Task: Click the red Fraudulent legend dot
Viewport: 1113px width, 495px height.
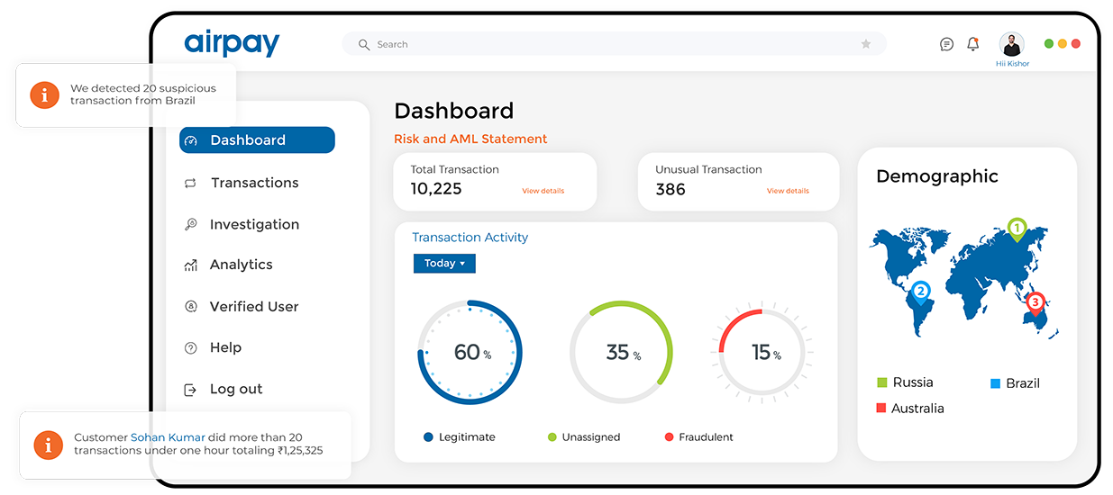Action: (669, 437)
